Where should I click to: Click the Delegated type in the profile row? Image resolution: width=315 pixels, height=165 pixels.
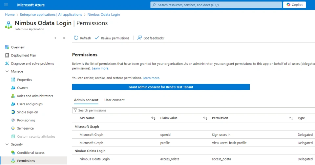(x=305, y=143)
